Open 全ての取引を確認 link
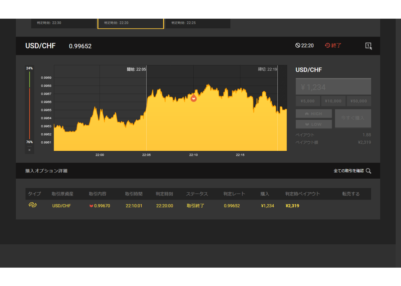The height and width of the screenshot is (286, 401). pyautogui.click(x=349, y=171)
